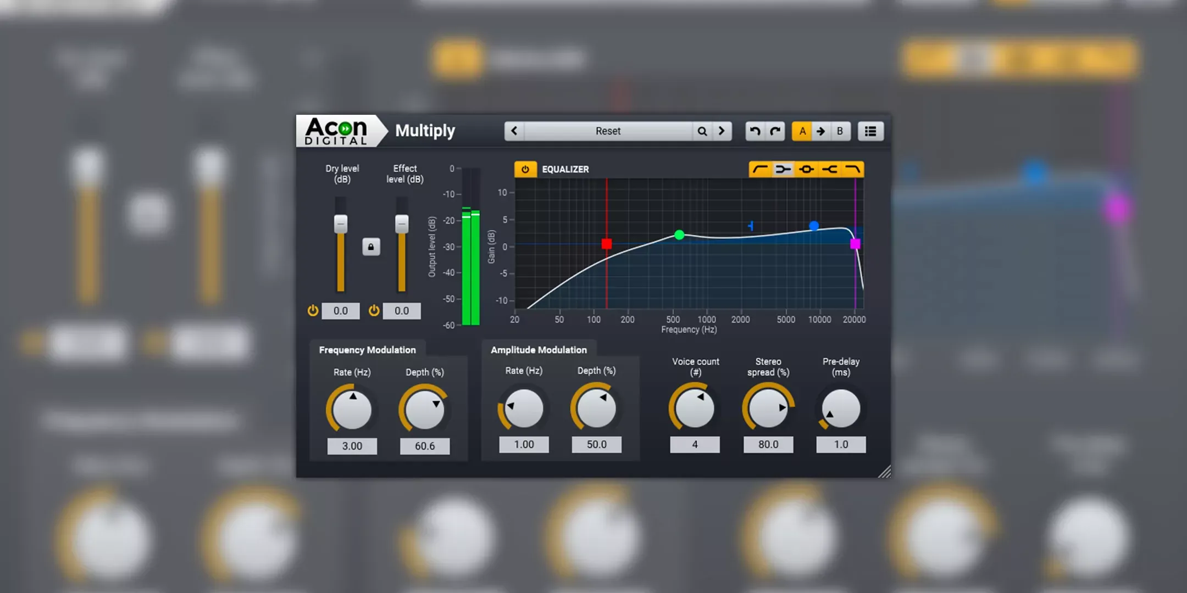Image resolution: width=1187 pixels, height=593 pixels.
Task: Go to next preset arrow
Action: point(722,131)
